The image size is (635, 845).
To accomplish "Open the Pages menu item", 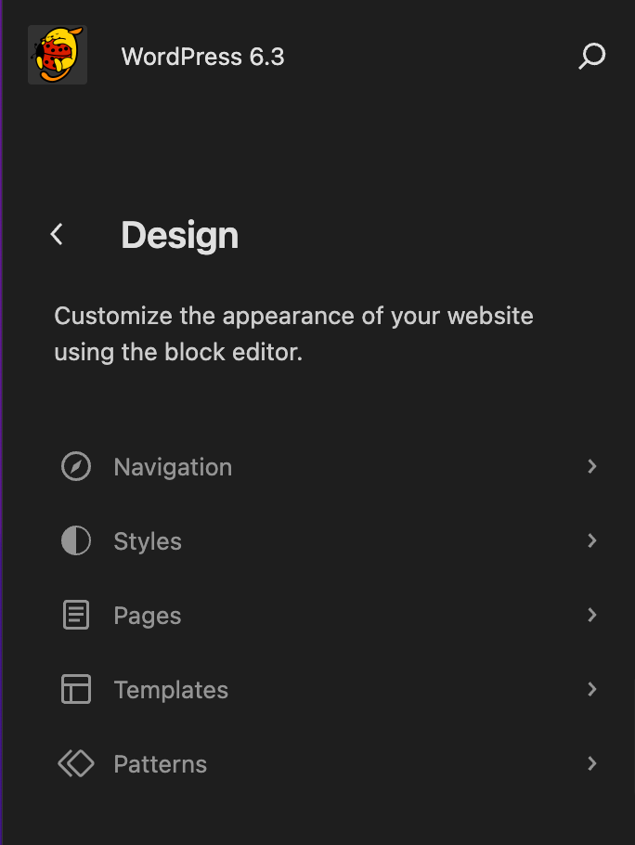I will (147, 615).
